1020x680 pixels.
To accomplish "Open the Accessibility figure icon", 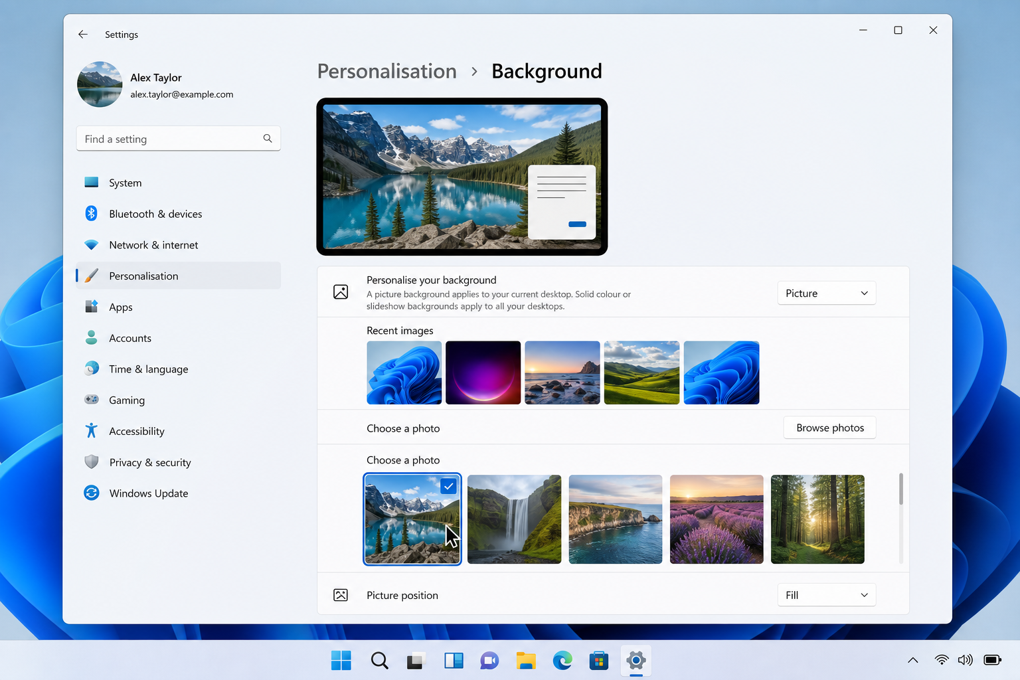I will click(x=92, y=431).
